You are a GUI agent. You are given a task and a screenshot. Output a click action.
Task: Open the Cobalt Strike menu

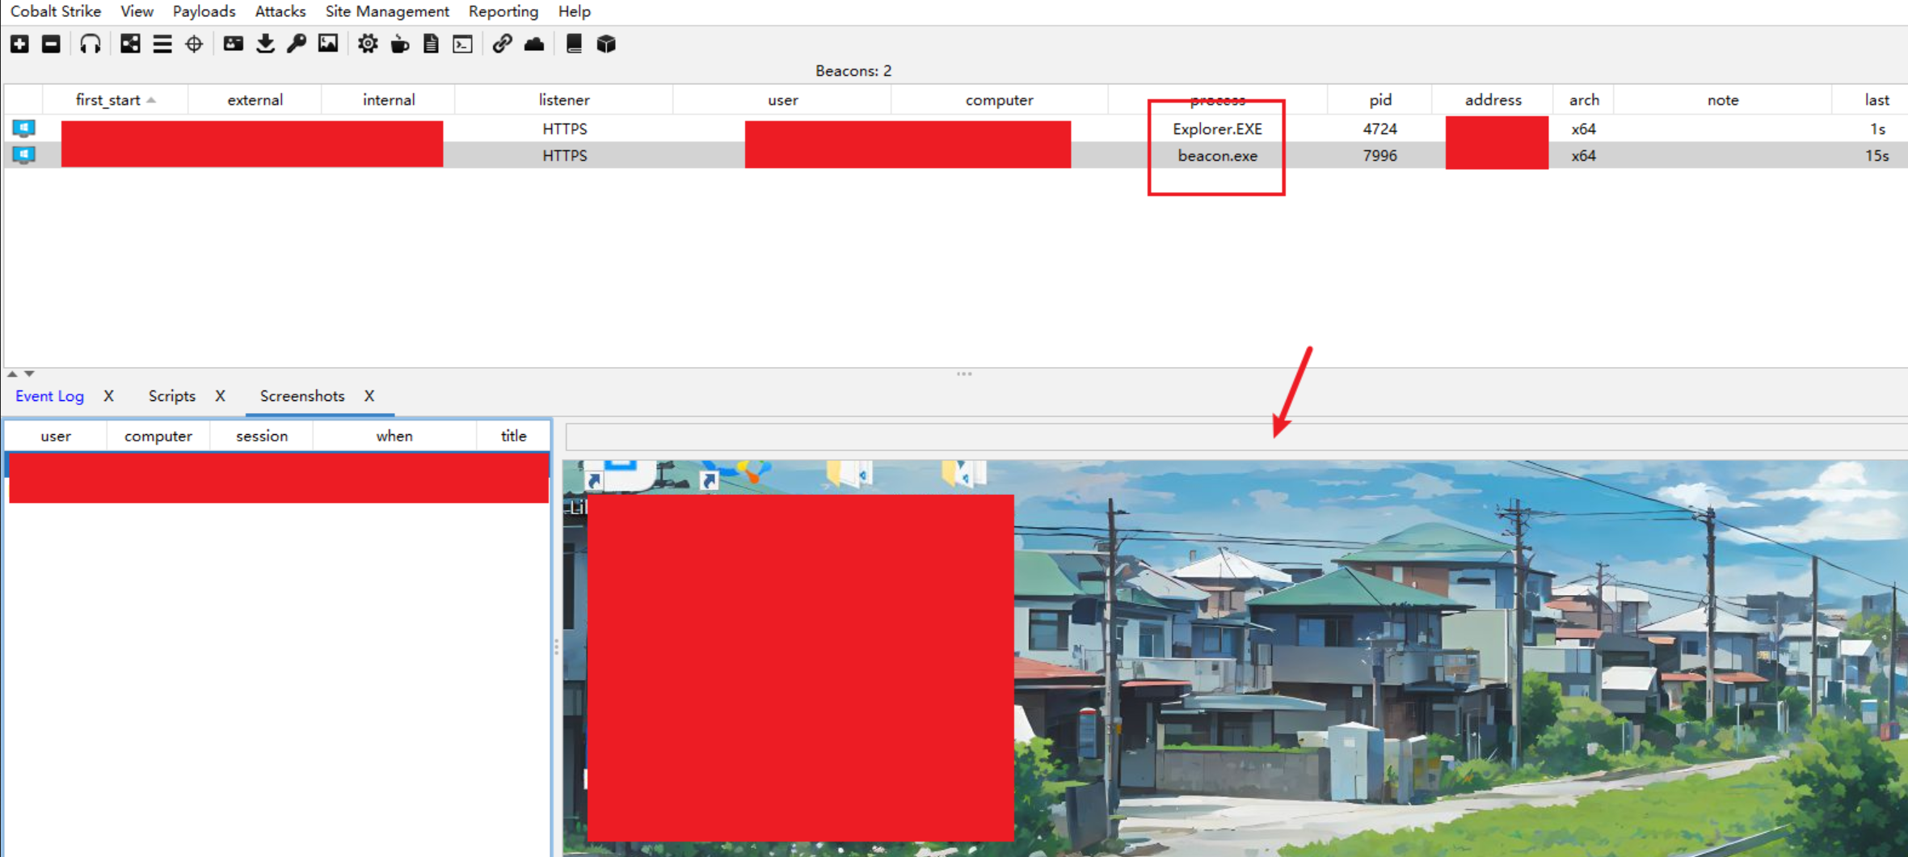click(56, 11)
